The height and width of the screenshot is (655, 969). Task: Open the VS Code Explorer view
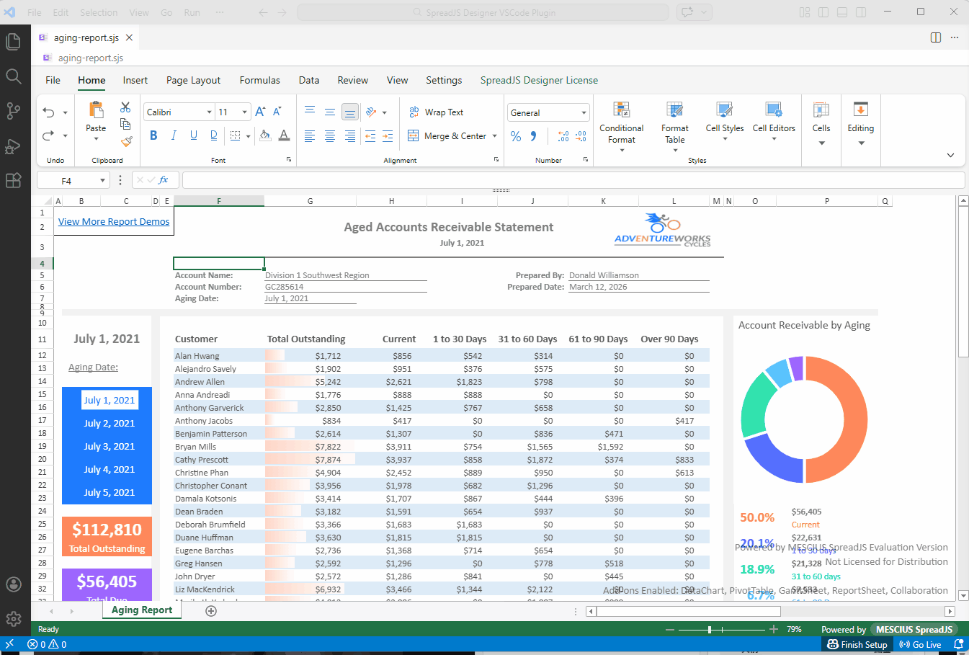pos(13,42)
